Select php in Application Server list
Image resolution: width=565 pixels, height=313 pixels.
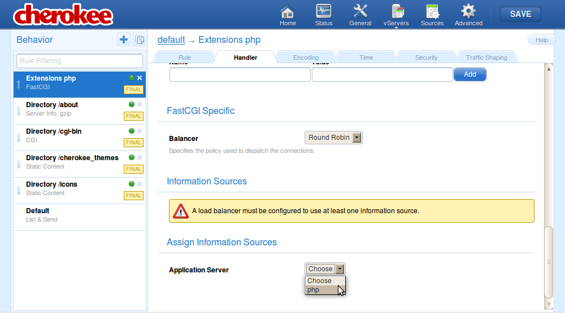point(325,290)
